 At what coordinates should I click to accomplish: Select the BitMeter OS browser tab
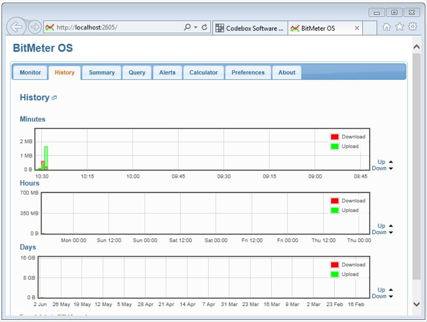click(325, 28)
